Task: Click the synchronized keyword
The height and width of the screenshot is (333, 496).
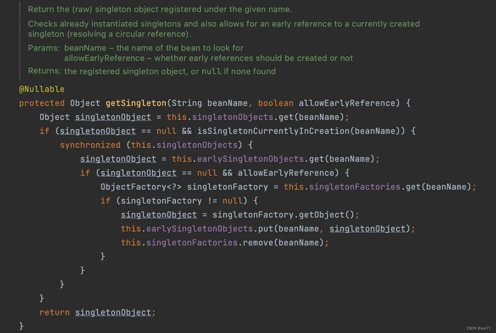Action: [x=90, y=145]
